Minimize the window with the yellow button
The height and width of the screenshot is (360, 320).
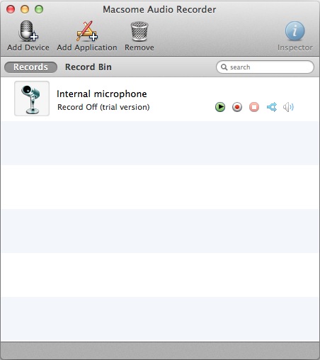[x=25, y=9]
